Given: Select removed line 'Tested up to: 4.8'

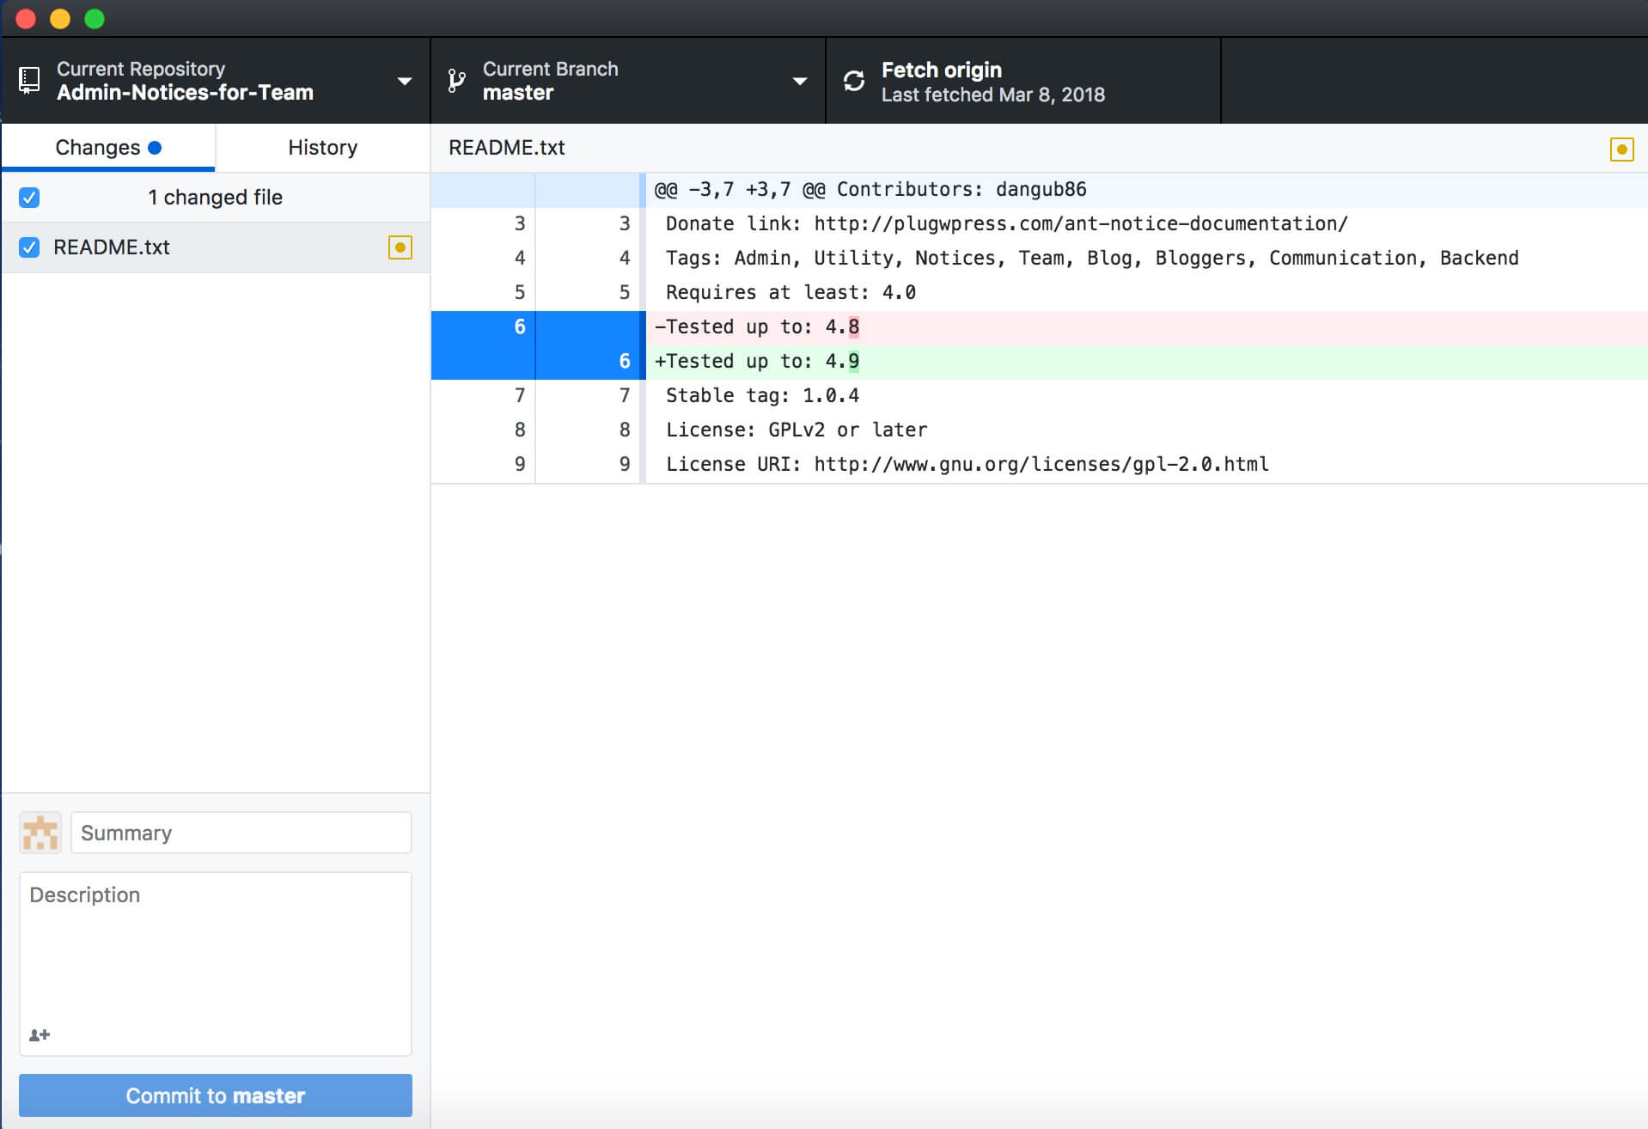Looking at the screenshot, I should (1146, 327).
